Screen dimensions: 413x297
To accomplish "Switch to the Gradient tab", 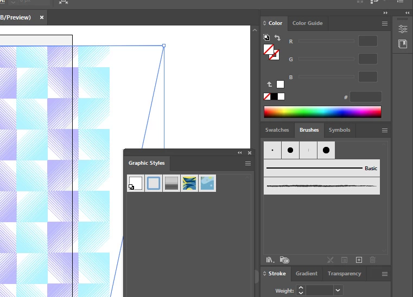I will 307,274.
